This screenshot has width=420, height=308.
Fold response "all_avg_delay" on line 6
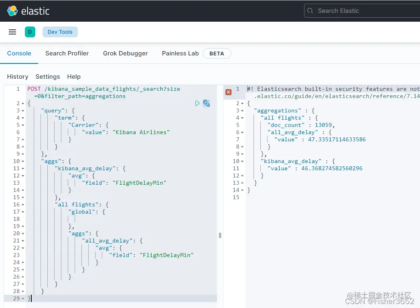(x=242, y=133)
